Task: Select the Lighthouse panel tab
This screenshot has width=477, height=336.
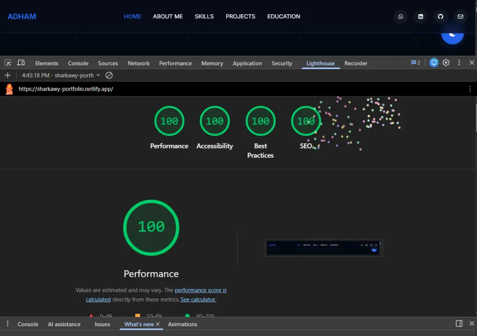Action: coord(321,63)
